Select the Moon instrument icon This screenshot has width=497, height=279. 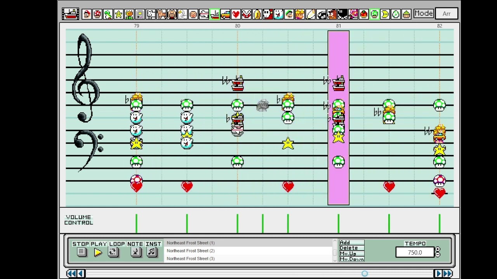tap(385, 14)
